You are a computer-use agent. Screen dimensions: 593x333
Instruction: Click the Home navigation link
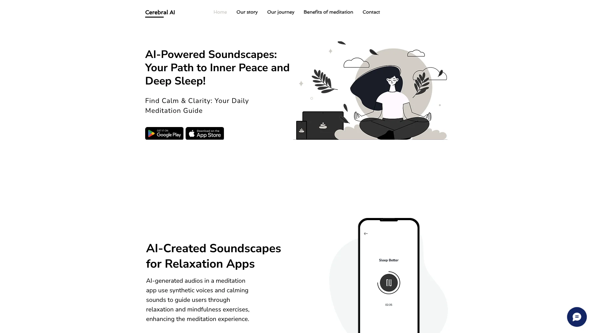click(x=220, y=12)
